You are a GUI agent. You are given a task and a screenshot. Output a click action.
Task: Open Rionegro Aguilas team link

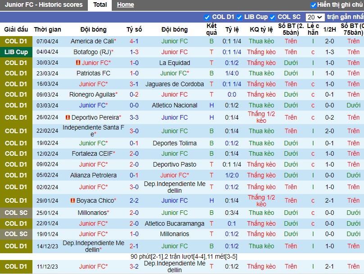pos(92,94)
